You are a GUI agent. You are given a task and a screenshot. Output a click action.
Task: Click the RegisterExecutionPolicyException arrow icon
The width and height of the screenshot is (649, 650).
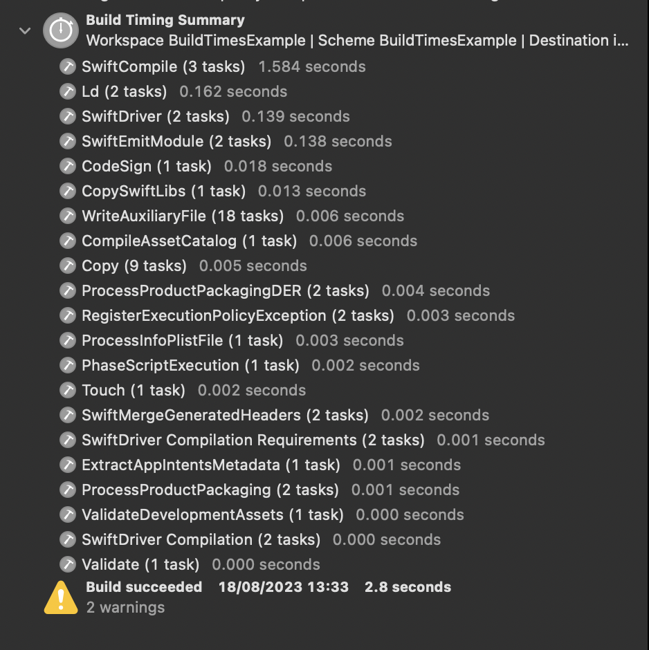click(67, 315)
